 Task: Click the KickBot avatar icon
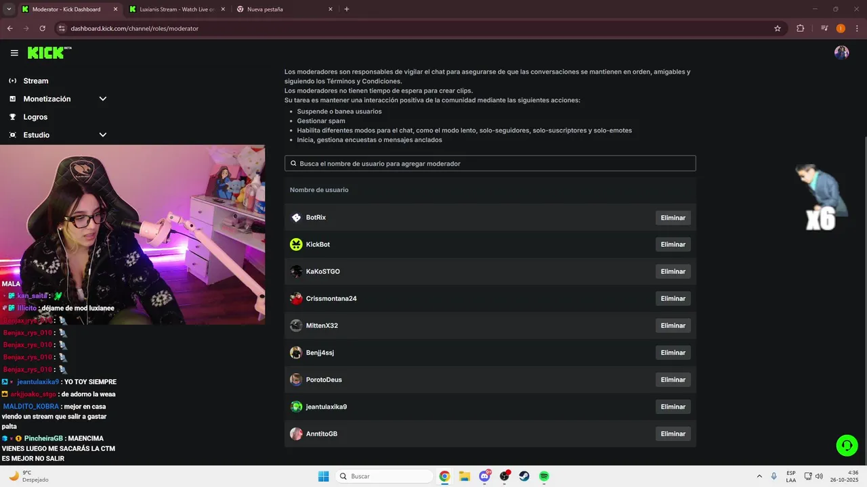click(296, 244)
